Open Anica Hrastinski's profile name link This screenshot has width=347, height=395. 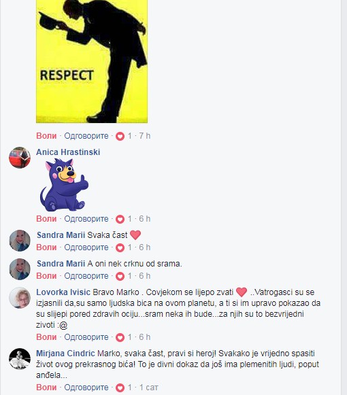click(x=68, y=152)
